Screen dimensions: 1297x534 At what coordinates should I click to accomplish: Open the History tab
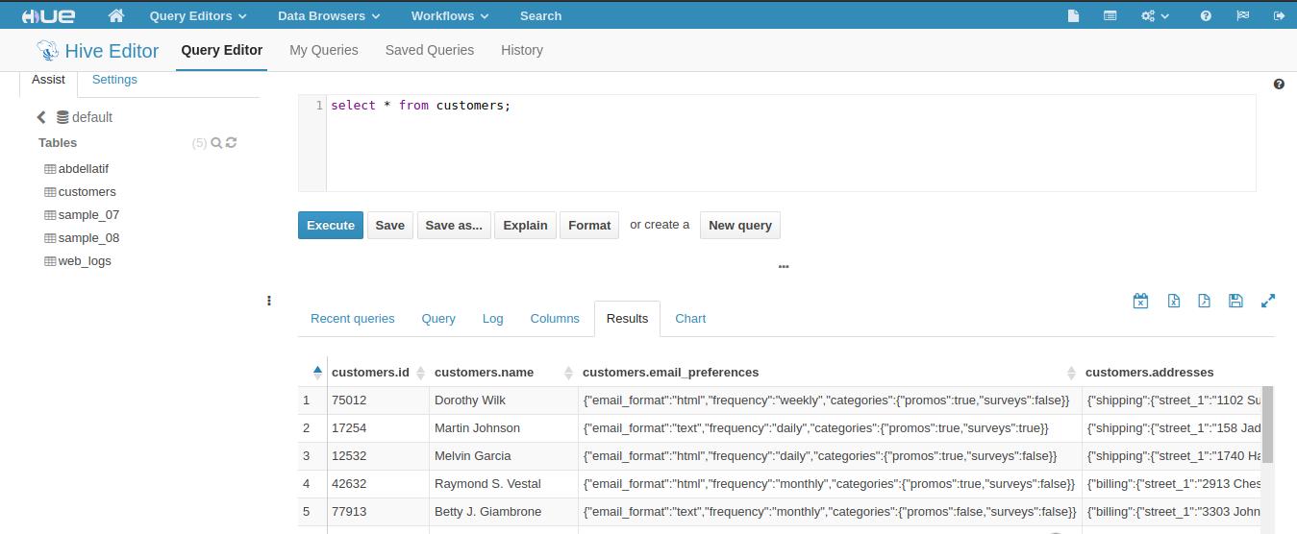(522, 50)
